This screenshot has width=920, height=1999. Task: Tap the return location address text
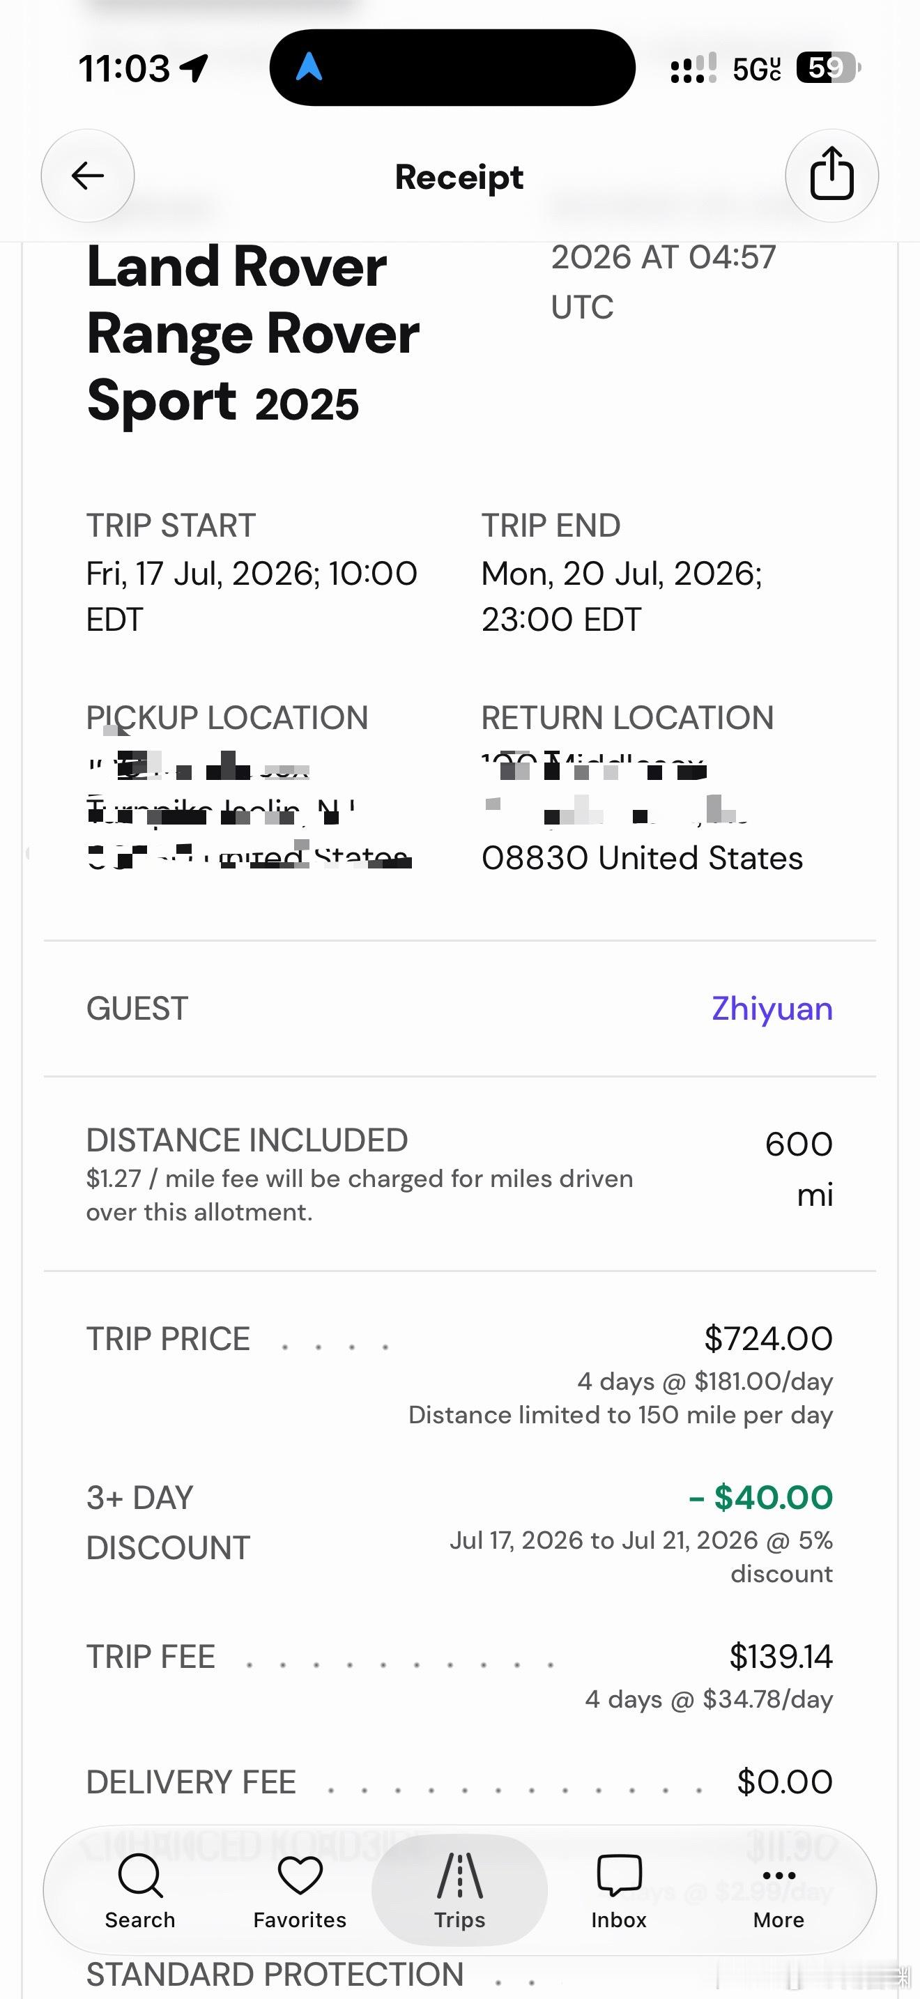tap(643, 812)
